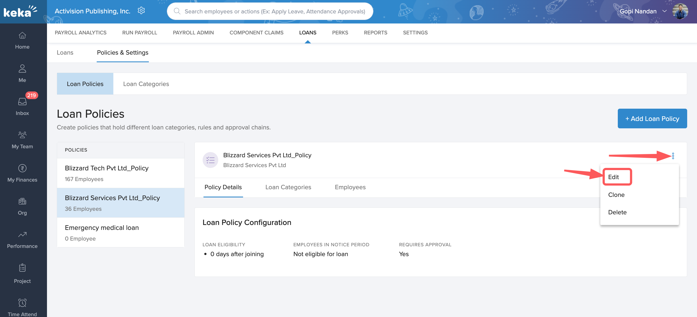This screenshot has height=317, width=697.
Task: Open the Performance chart icon
Action: (x=22, y=235)
